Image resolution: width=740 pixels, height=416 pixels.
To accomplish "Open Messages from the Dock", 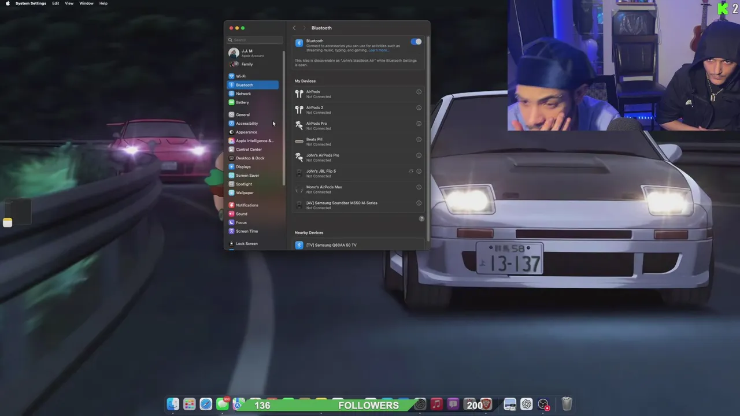I will pyautogui.click(x=222, y=404).
